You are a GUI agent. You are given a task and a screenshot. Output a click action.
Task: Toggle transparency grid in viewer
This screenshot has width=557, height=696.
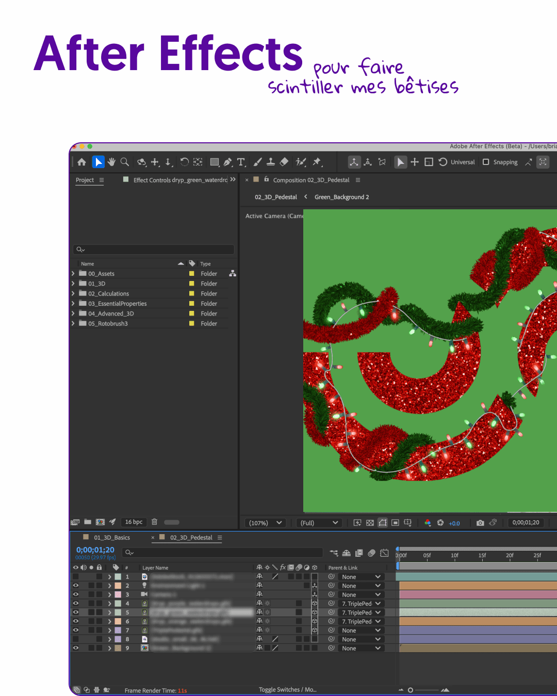[x=370, y=523]
